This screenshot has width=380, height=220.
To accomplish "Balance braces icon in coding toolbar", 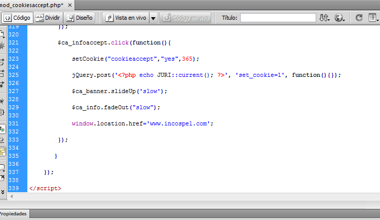I will [x=2, y=112].
